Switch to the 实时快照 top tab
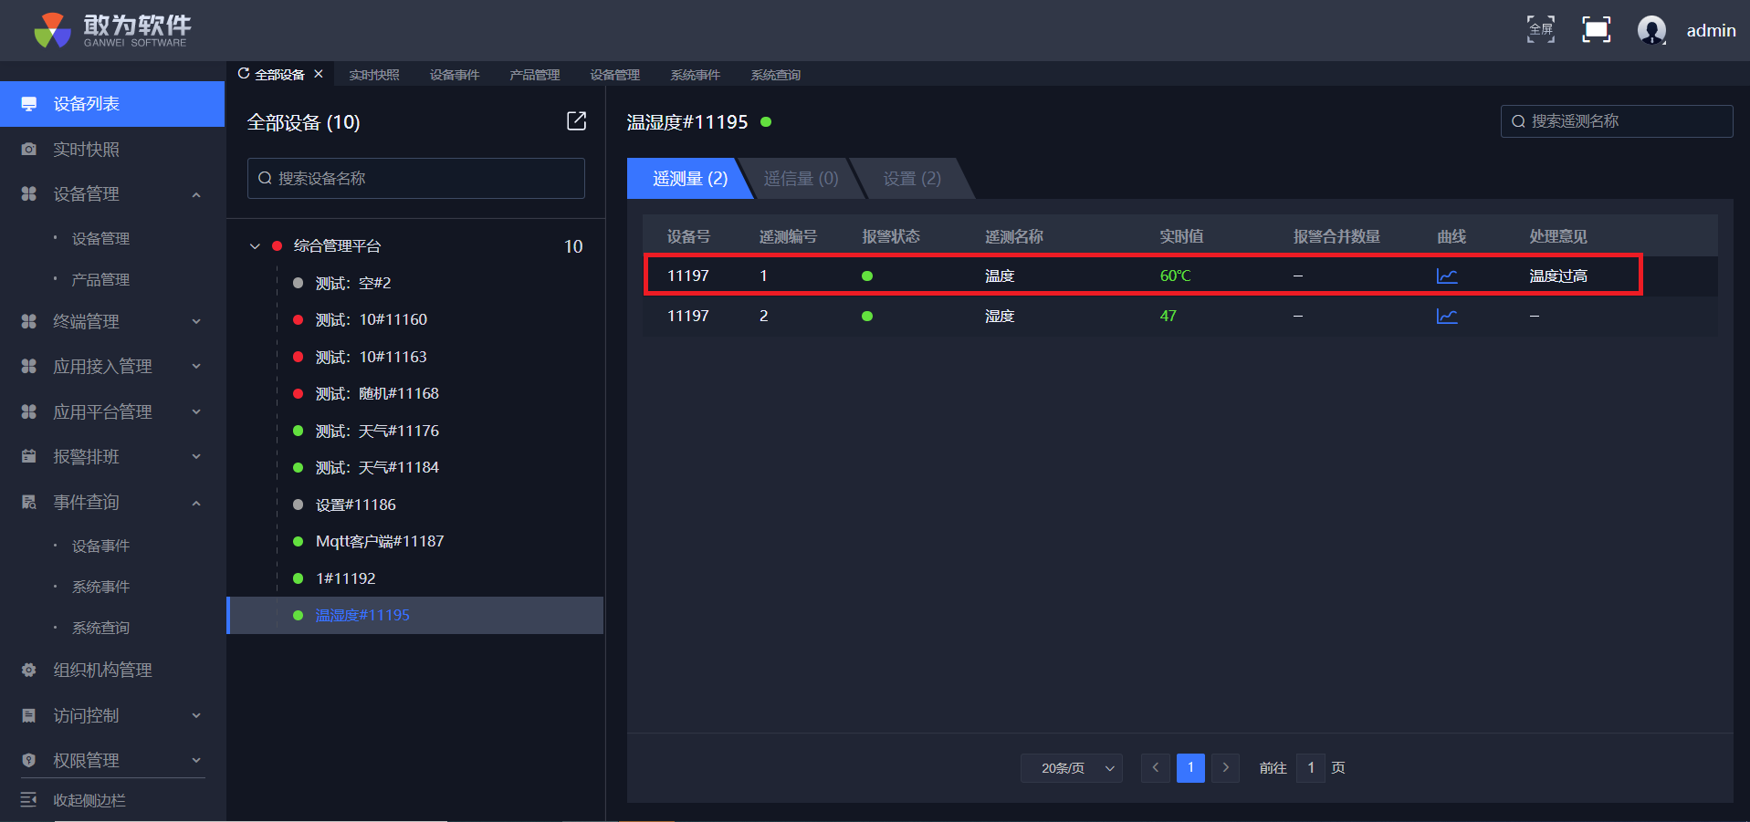Viewport: 1750px width, 822px height. click(374, 75)
